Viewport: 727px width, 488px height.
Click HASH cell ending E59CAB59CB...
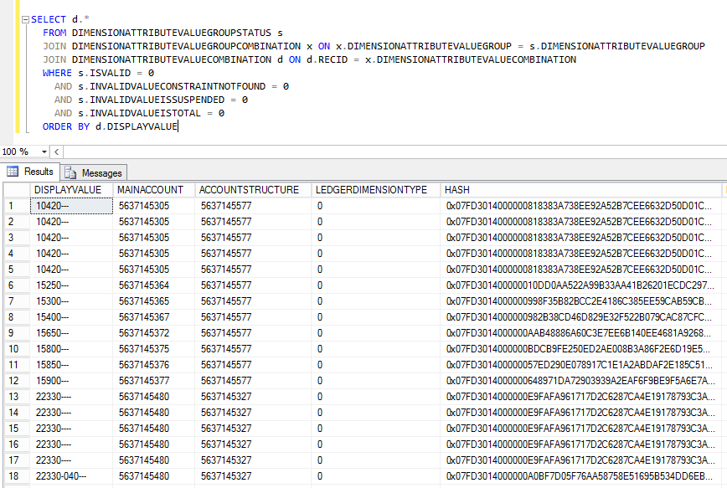(x=581, y=301)
